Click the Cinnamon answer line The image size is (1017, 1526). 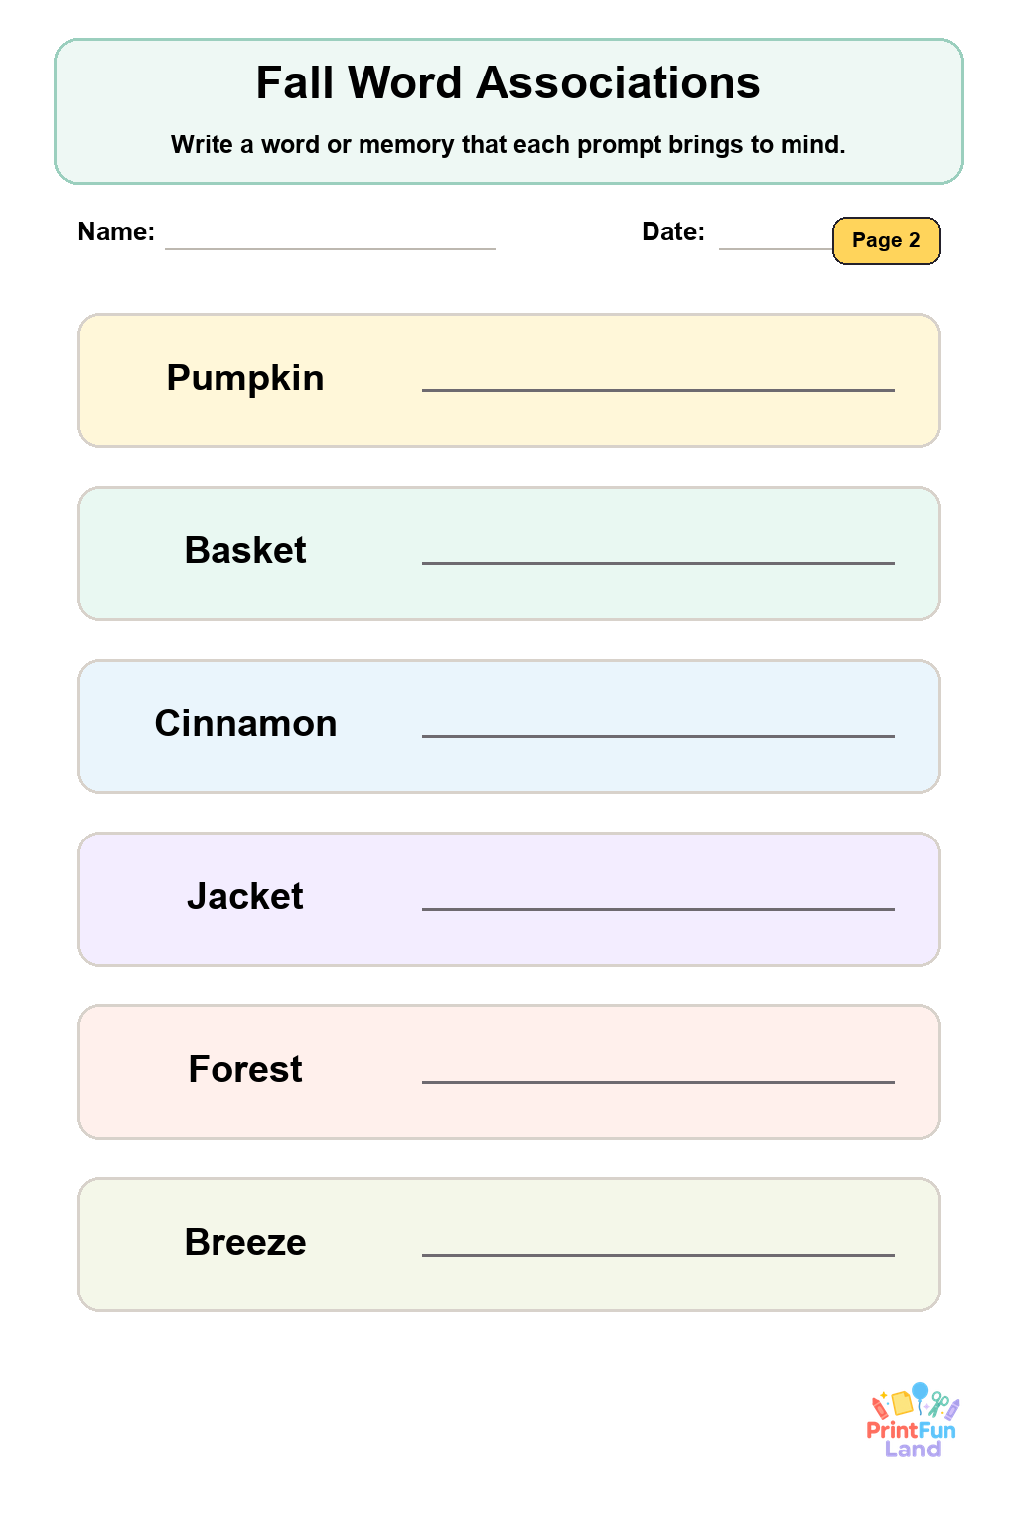[658, 736]
